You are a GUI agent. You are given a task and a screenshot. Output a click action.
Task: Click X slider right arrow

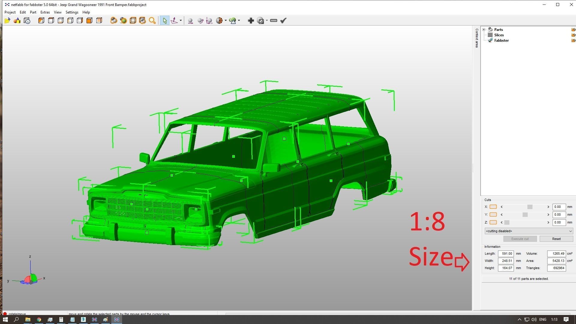pyautogui.click(x=548, y=207)
